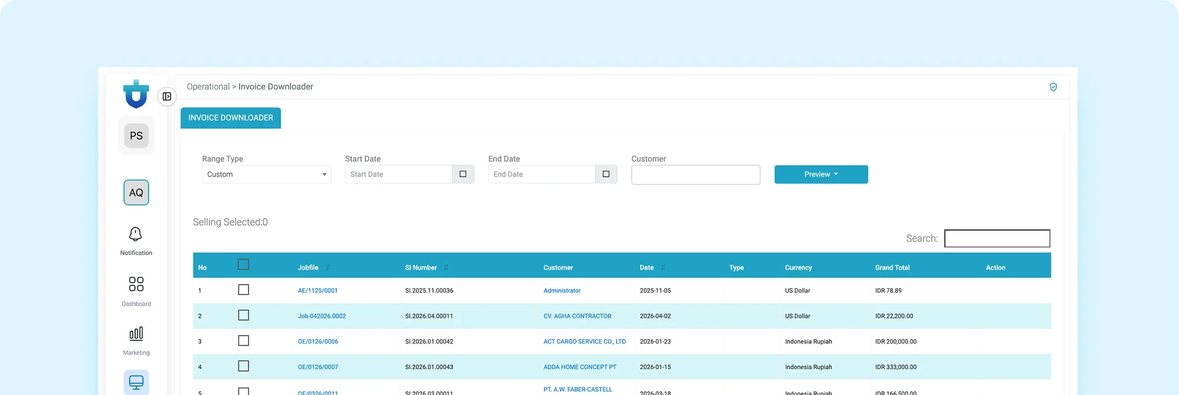Screen dimensions: 1179x395
Task: Open the PS profile avatar
Action: point(136,136)
